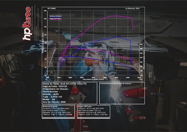The image size is (187, 132).
Task: Click the 'Caractéristique Générales de mesure' heading
Action: pos(116,83)
